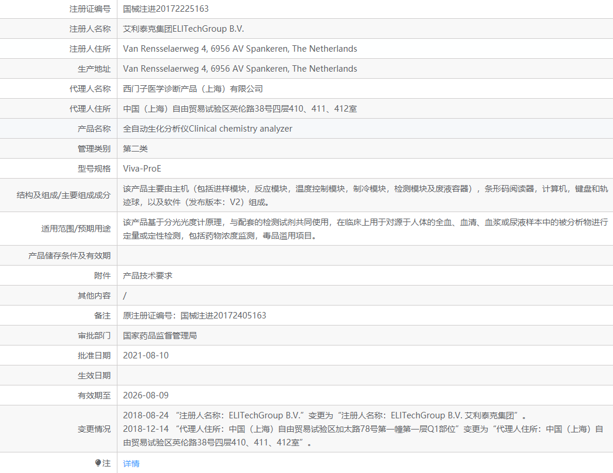613x473 pixels.
Task: Select registrant name 艾利泰克集团ELITechGroup B.V.
Action: coord(183,29)
